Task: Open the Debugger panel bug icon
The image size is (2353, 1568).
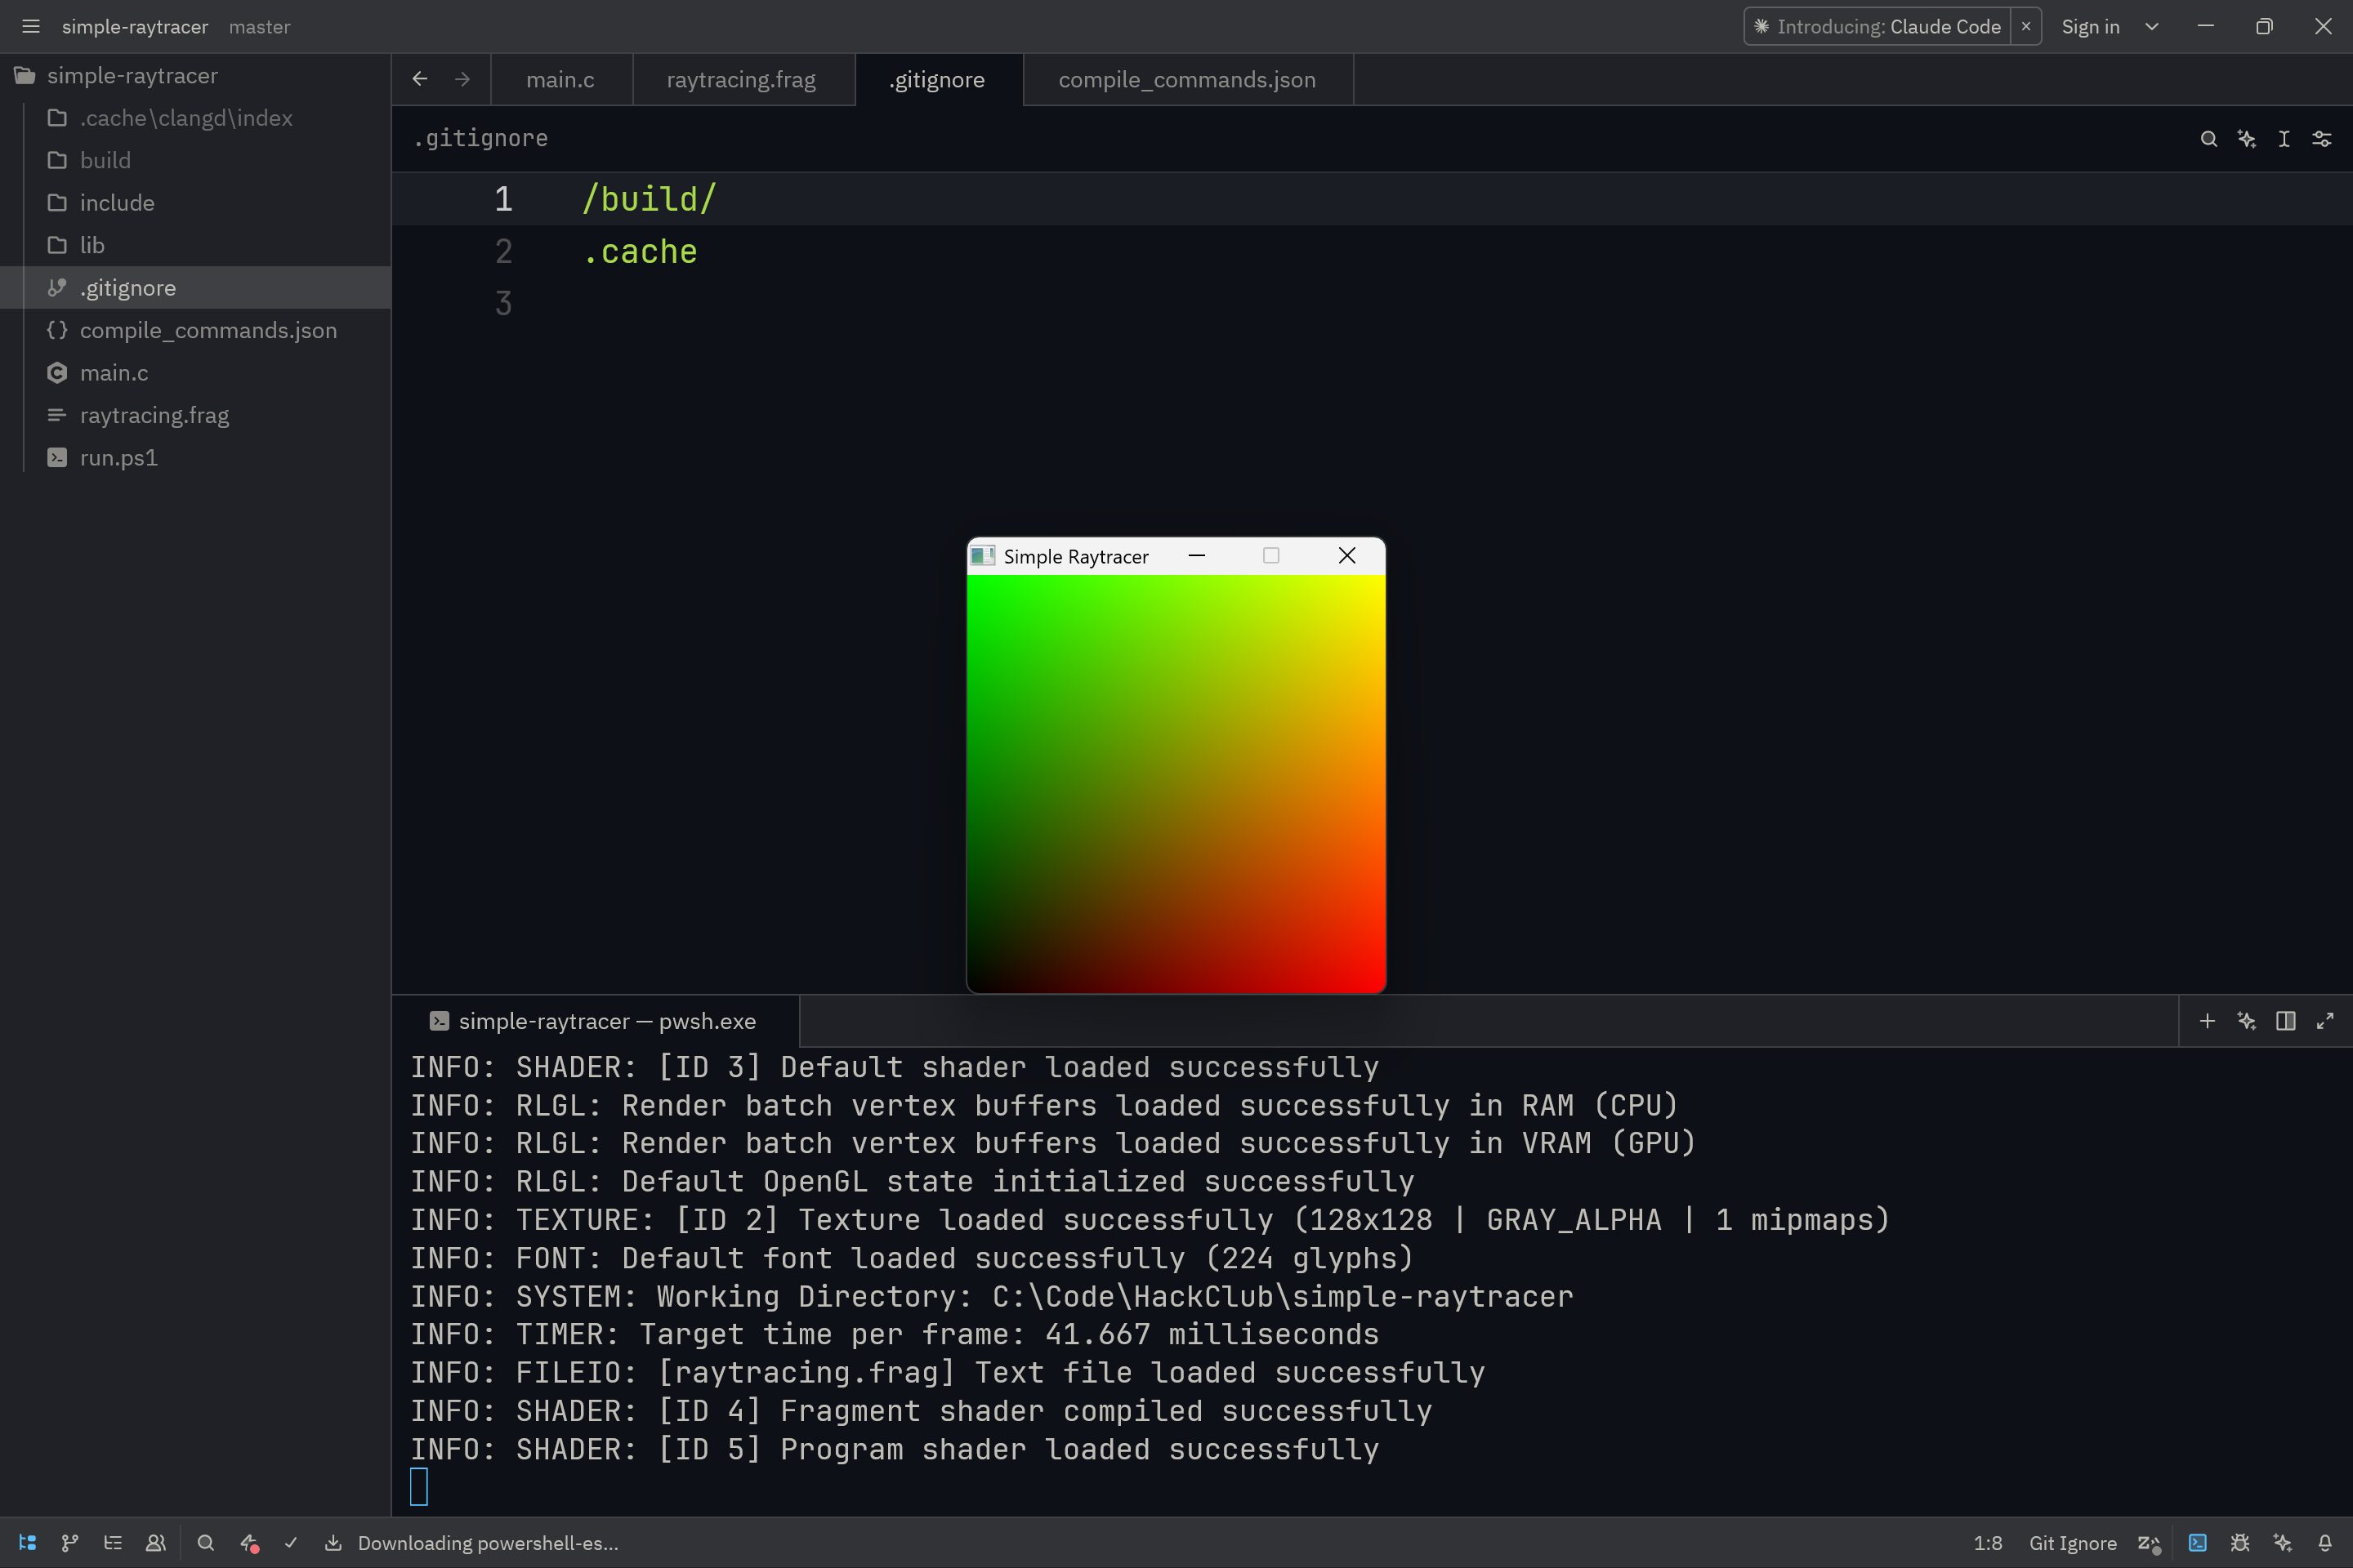Action: pyautogui.click(x=2240, y=1543)
